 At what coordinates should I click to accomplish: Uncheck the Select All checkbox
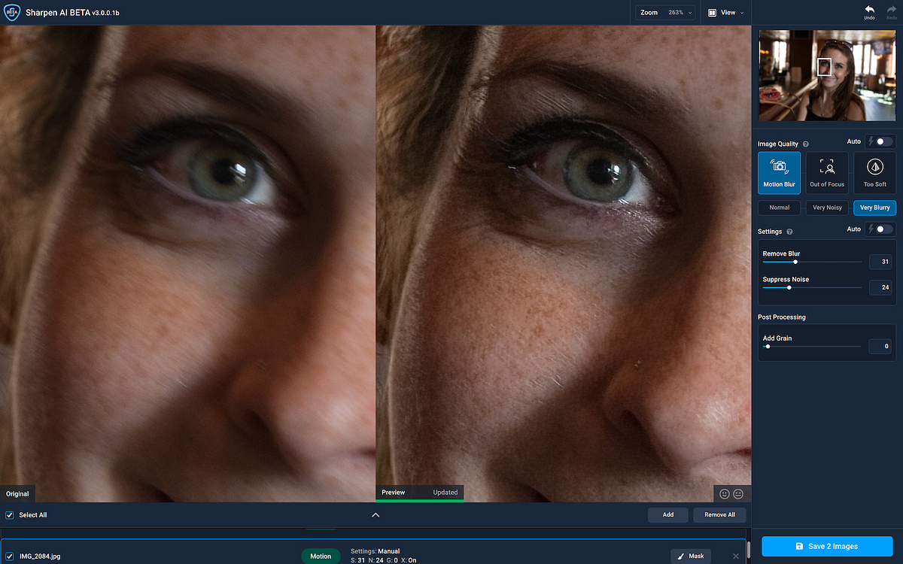click(10, 515)
